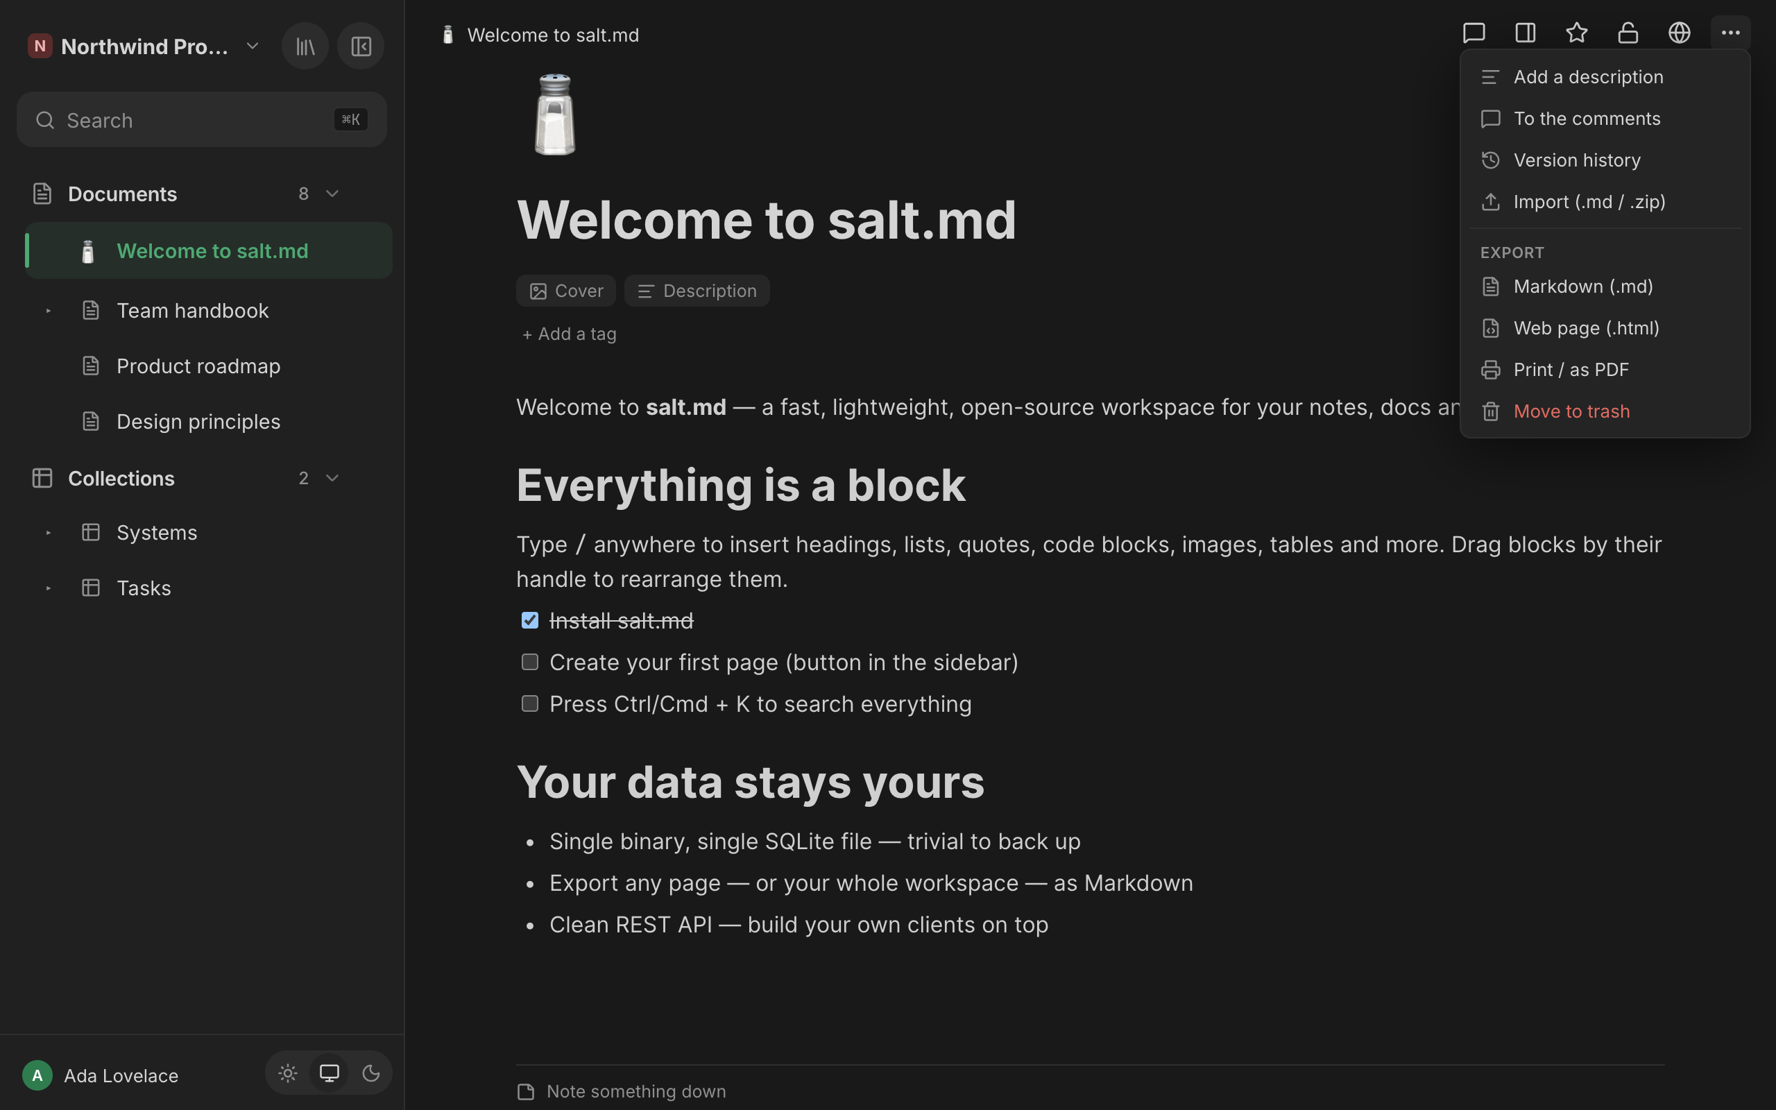Open the library icon button in sidebar header
The width and height of the screenshot is (1776, 1110).
click(x=305, y=46)
